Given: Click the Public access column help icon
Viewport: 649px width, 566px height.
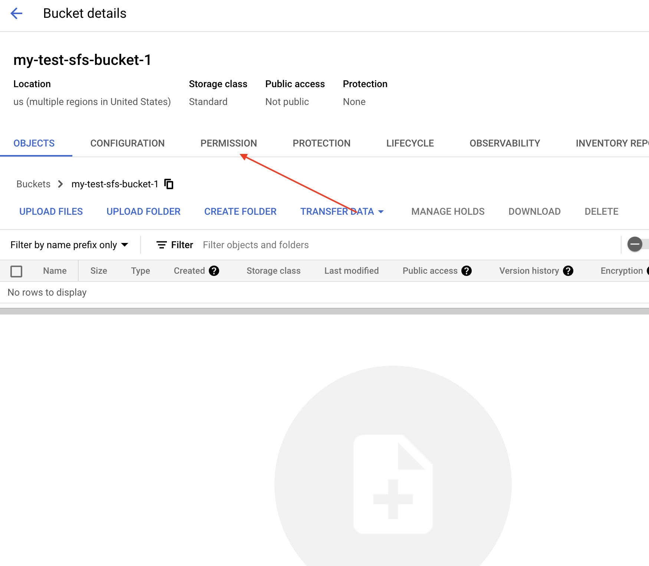Looking at the screenshot, I should [x=467, y=271].
